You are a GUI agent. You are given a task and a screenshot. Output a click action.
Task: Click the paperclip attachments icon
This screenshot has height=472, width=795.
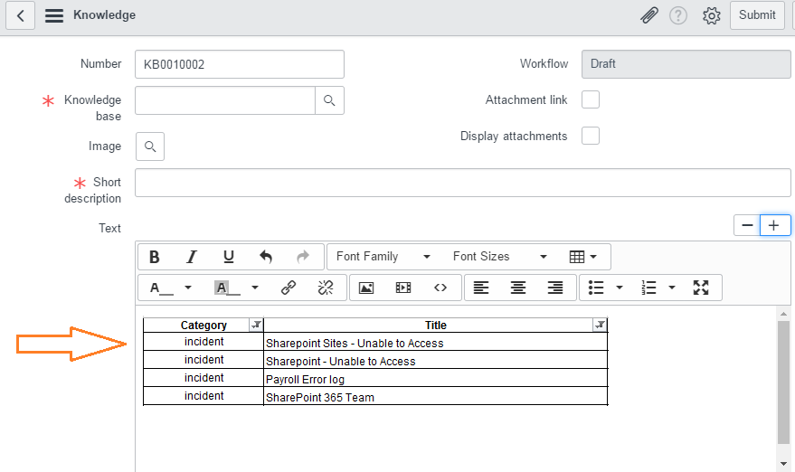pyautogui.click(x=648, y=15)
